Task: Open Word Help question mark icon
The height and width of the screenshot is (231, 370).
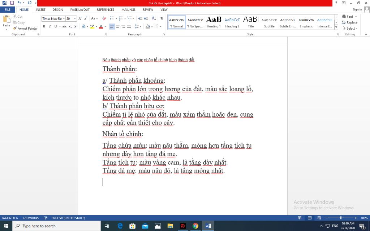Action: click(x=336, y=3)
